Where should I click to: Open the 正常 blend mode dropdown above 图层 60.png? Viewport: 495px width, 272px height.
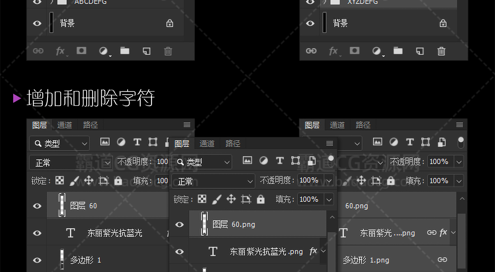click(x=213, y=181)
